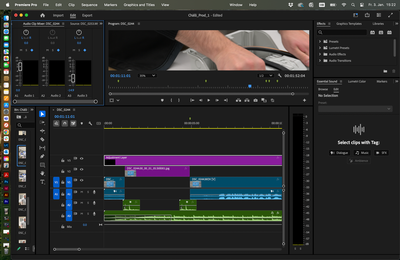
Task: Click the Home icon in header
Action: (42, 15)
